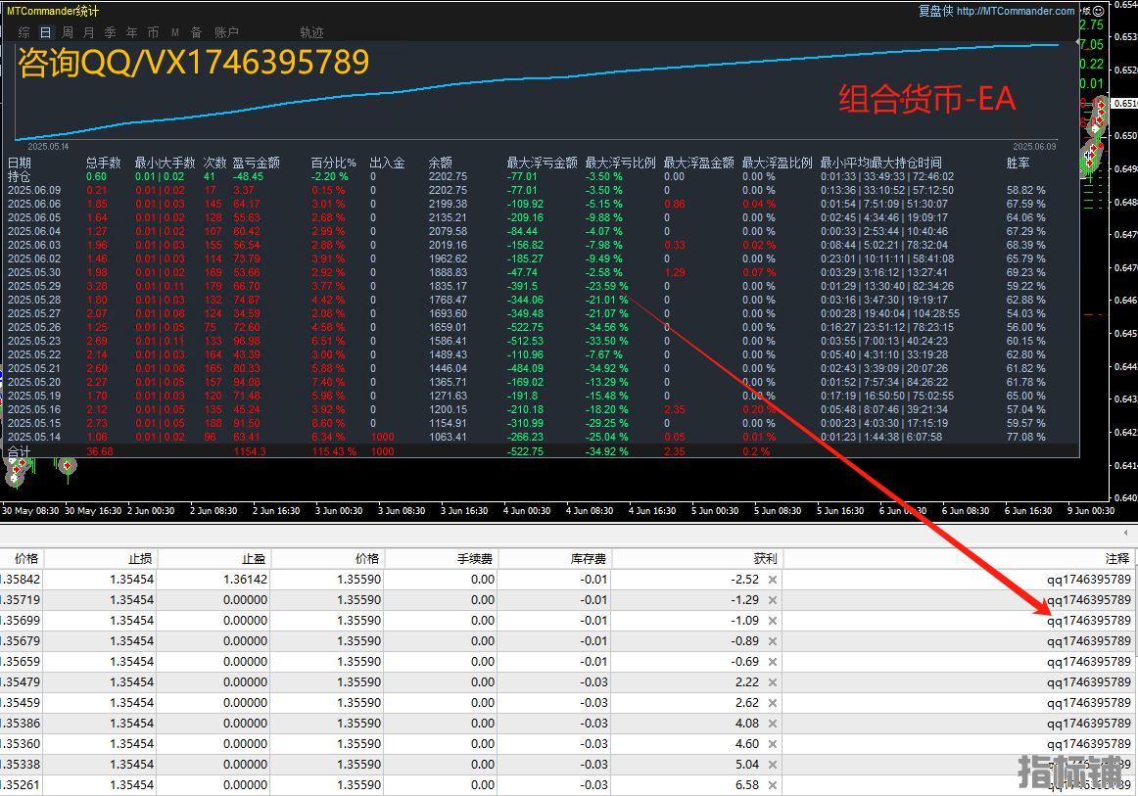Click the 115.43 % total percentage value
The width and height of the screenshot is (1138, 796).
(334, 451)
